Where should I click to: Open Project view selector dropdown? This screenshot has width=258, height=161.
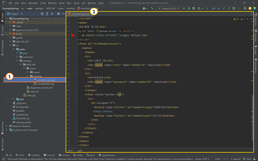(15, 14)
